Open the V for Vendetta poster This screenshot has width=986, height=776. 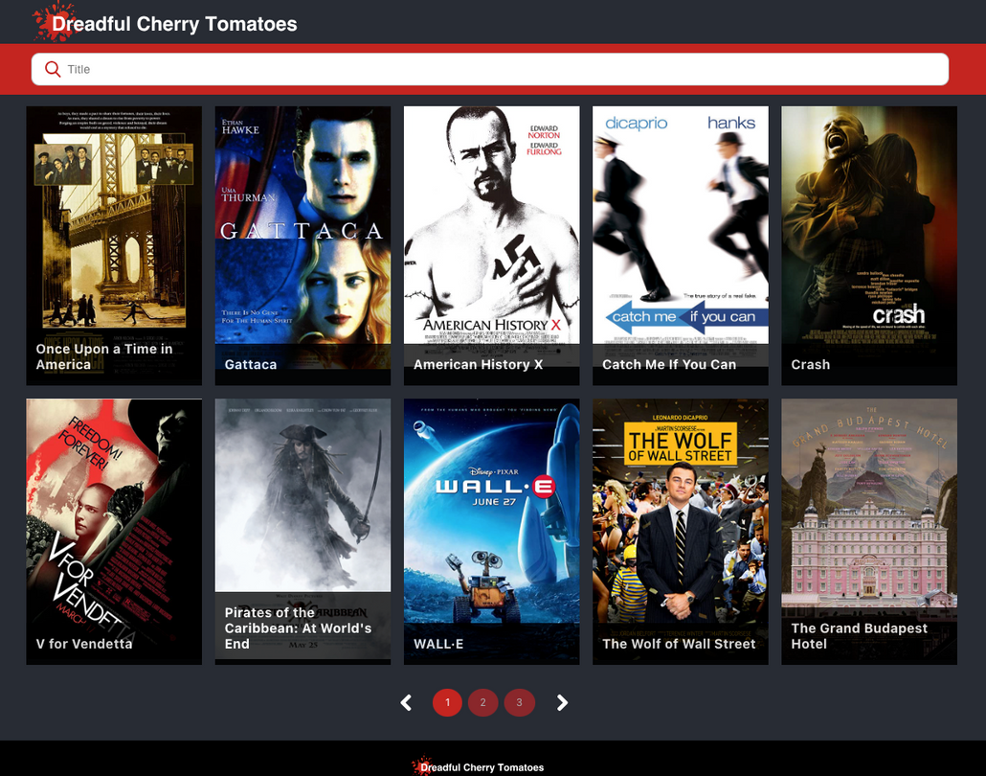tap(114, 531)
